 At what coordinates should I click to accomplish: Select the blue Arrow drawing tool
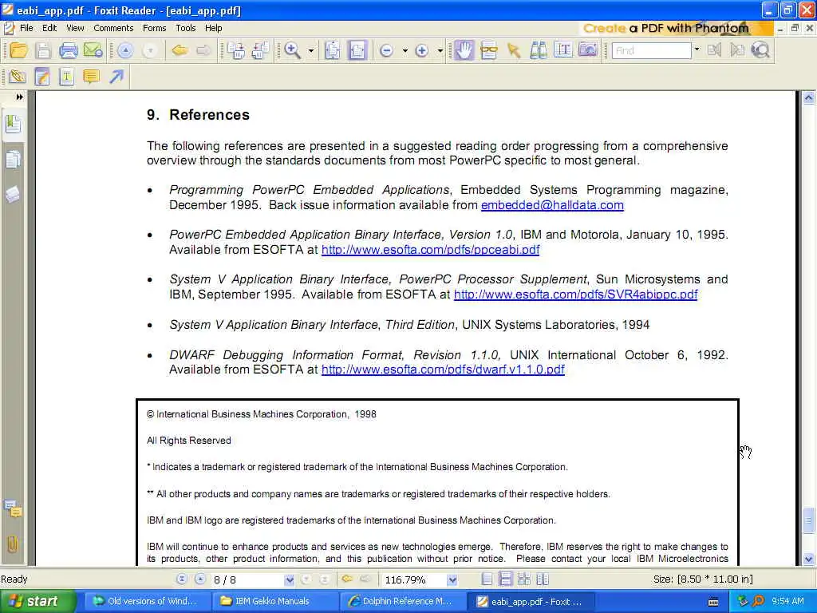pyautogui.click(x=116, y=77)
